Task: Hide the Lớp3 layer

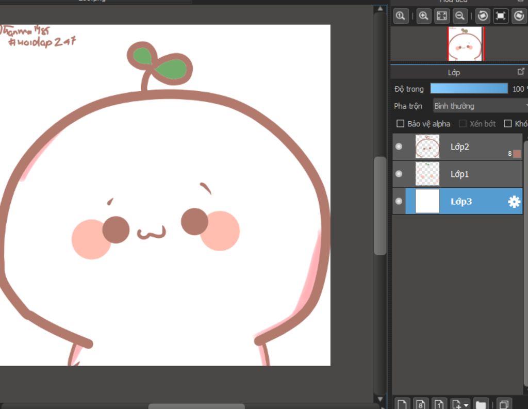Action: point(399,201)
